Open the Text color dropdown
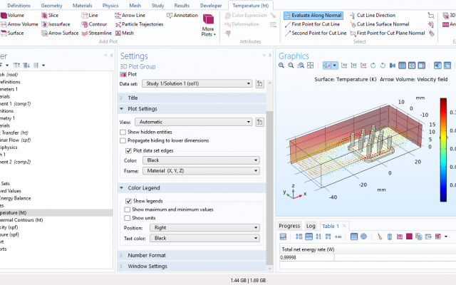The height and width of the screenshot is (285, 456). 204,238
